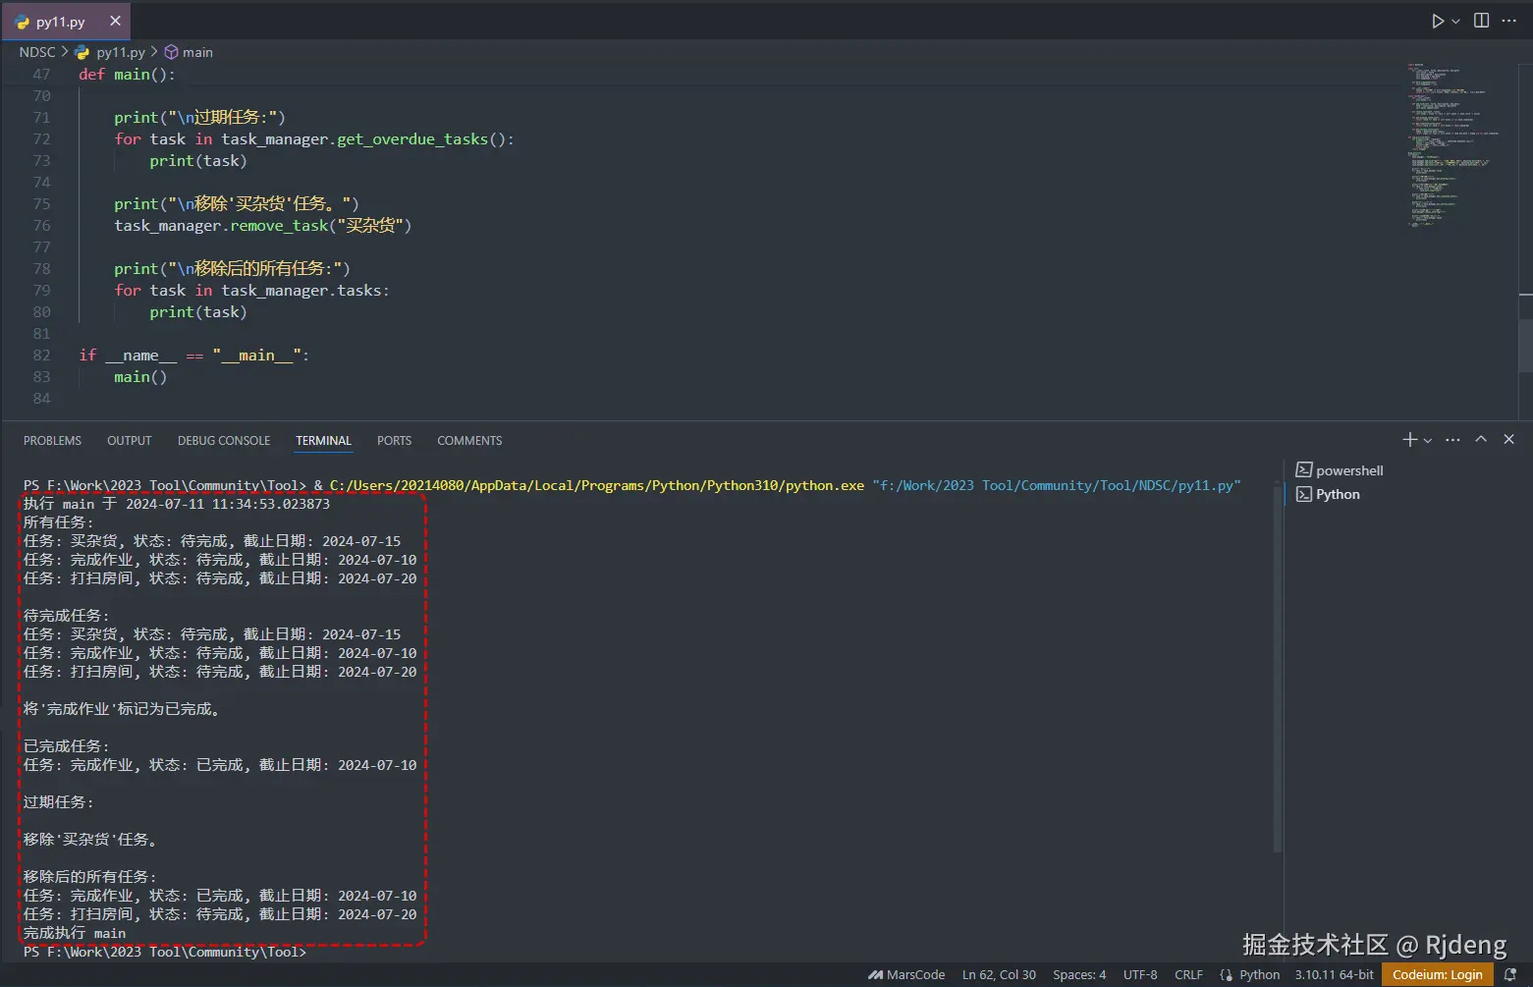Screen dimensions: 1533x987
Task: Click remove_task method call on line 76
Action: tap(279, 225)
